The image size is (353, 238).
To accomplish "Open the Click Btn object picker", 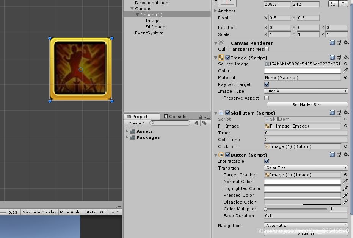I will (x=345, y=146).
